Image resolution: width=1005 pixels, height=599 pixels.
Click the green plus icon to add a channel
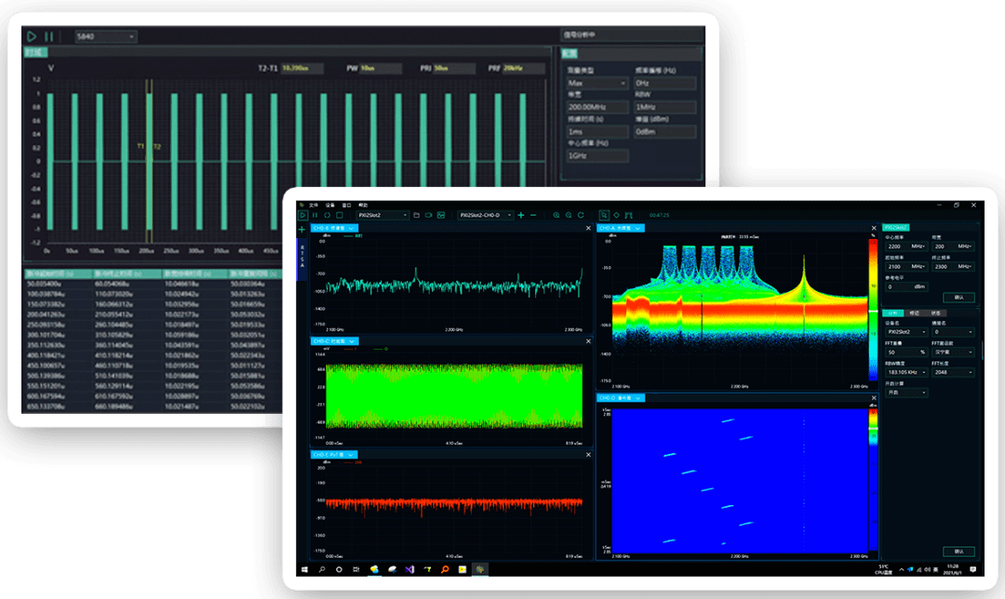coord(520,215)
